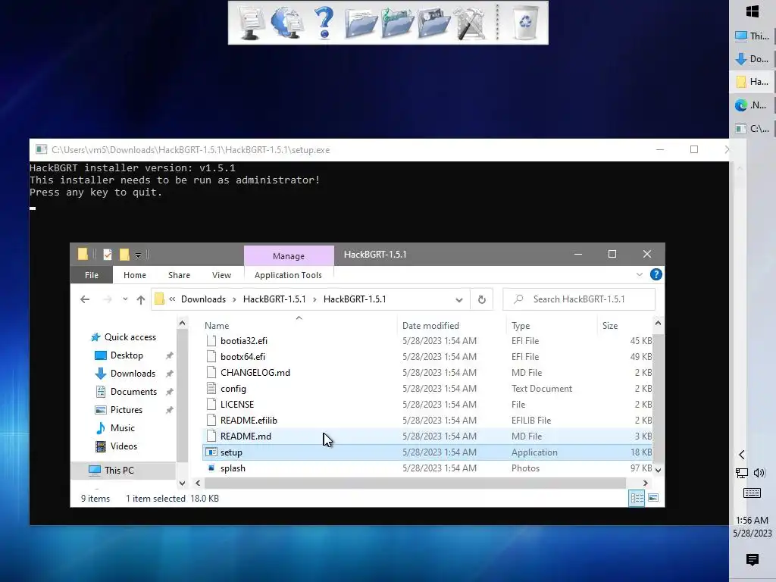
Task: Switch to the Home ribbon tab
Action: (135, 275)
